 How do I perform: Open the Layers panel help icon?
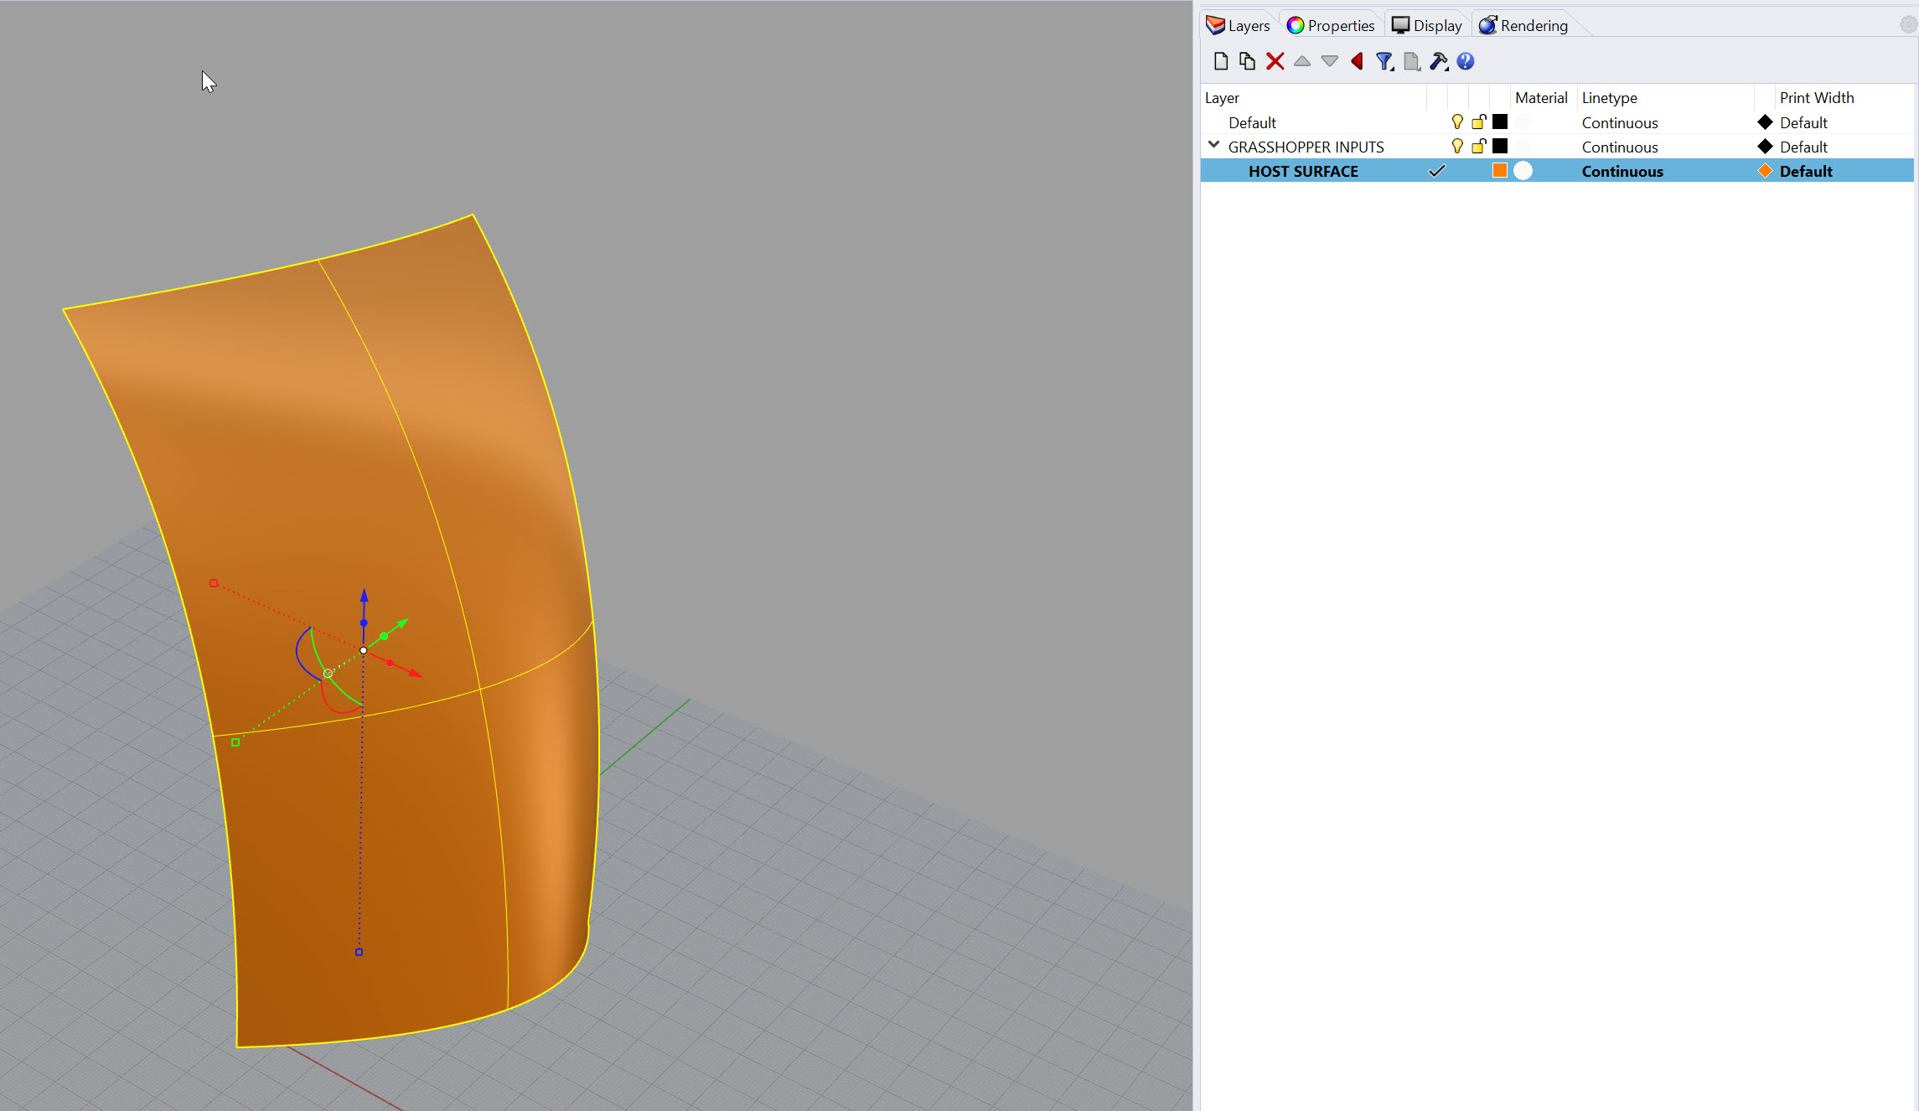tap(1465, 61)
